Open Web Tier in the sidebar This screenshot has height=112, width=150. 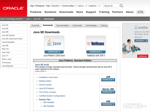point(14,49)
